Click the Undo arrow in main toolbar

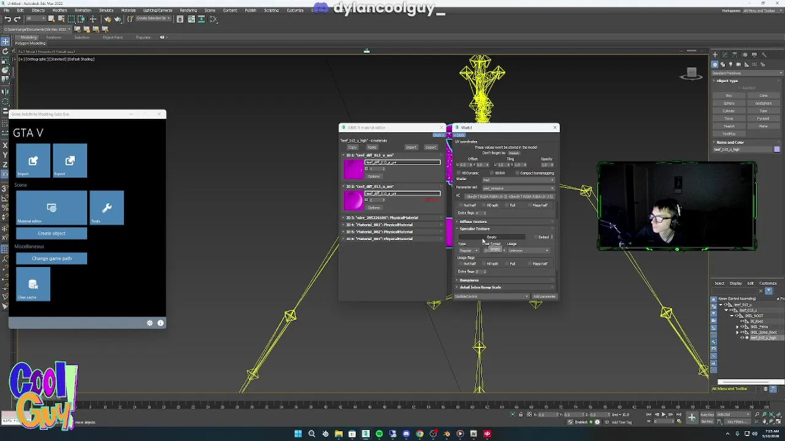coord(7,19)
